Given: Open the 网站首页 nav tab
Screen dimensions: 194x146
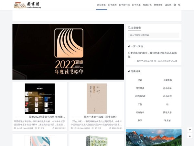Looking at the screenshot, I should pos(101,5).
